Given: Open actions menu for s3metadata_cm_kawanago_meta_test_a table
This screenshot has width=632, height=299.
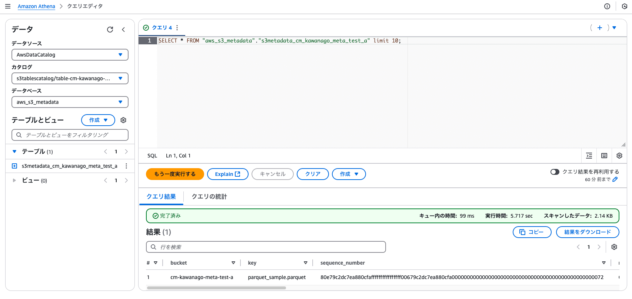Looking at the screenshot, I should coord(126,166).
